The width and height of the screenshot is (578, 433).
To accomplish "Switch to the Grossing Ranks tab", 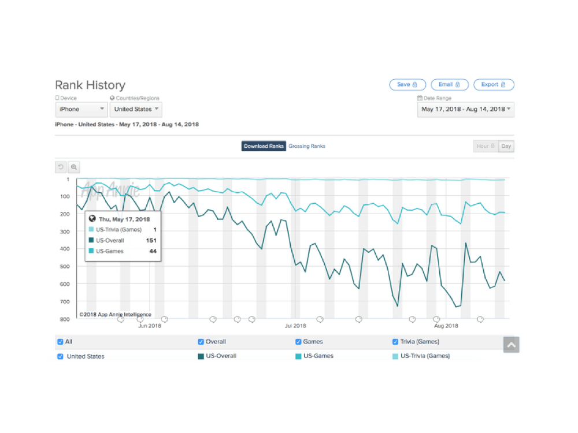I will [307, 146].
